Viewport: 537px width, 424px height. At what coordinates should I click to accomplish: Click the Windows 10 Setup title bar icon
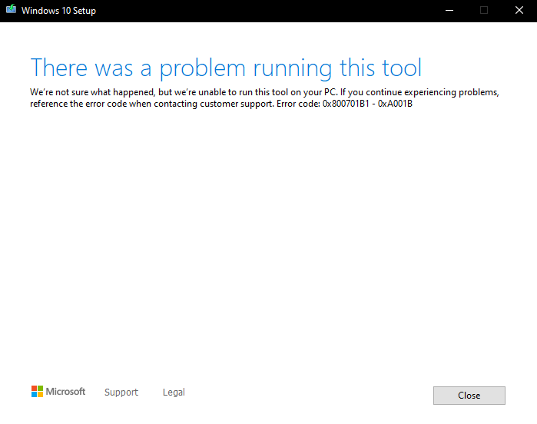10,10
